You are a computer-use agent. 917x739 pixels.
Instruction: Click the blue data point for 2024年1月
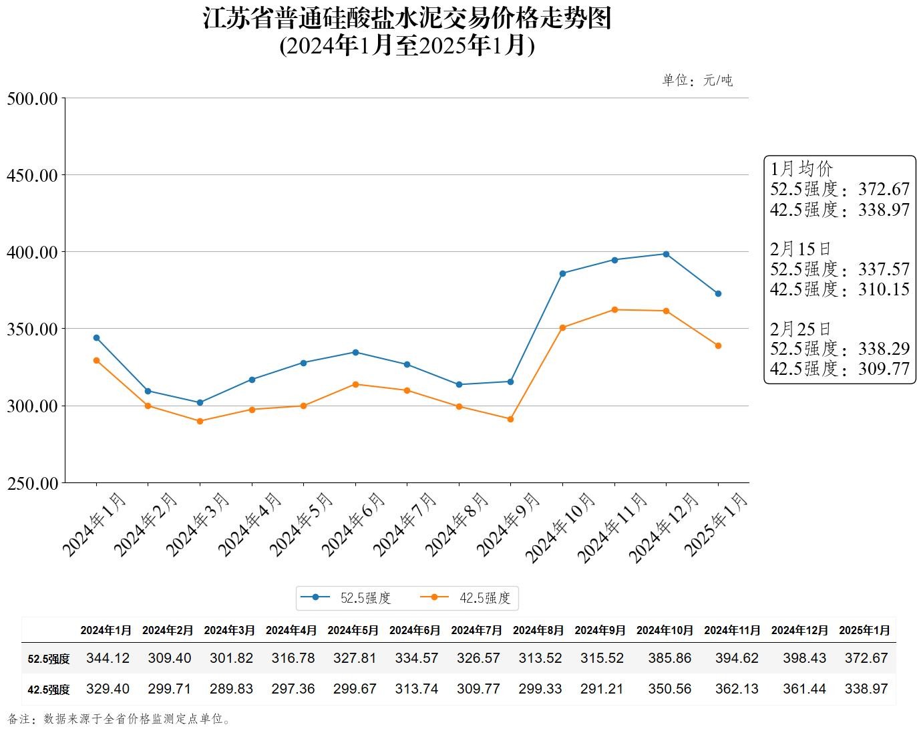(x=96, y=338)
